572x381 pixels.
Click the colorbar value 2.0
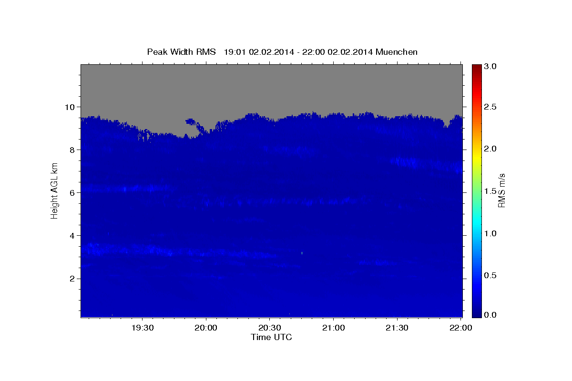491,149
